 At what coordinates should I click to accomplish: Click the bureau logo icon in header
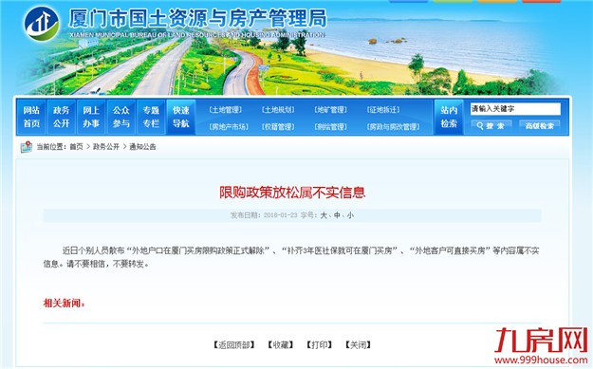[42, 24]
